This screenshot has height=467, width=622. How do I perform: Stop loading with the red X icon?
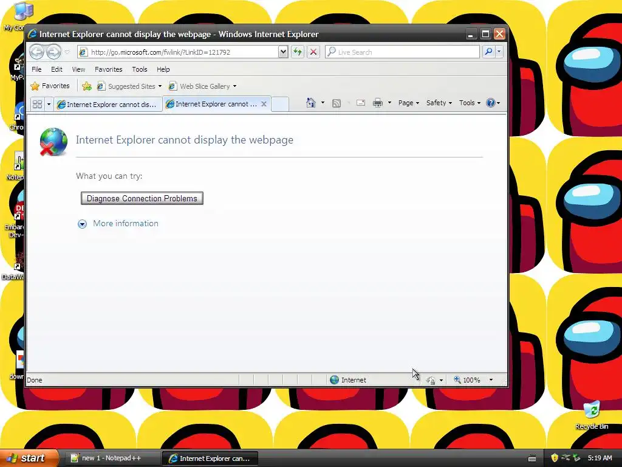point(313,52)
